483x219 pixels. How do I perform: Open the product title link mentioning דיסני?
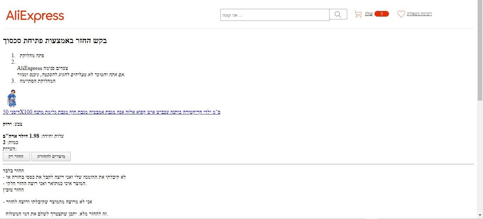(112, 112)
